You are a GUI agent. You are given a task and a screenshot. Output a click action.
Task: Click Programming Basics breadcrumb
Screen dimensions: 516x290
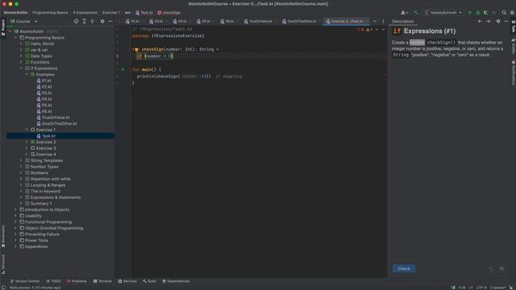point(50,13)
